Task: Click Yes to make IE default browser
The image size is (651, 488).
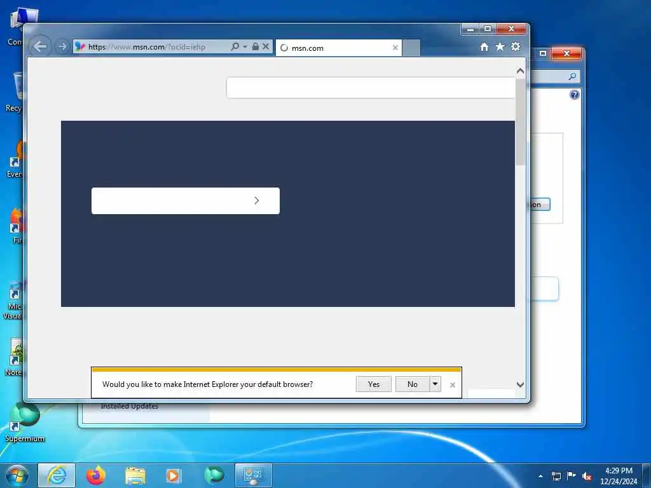Action: click(374, 384)
